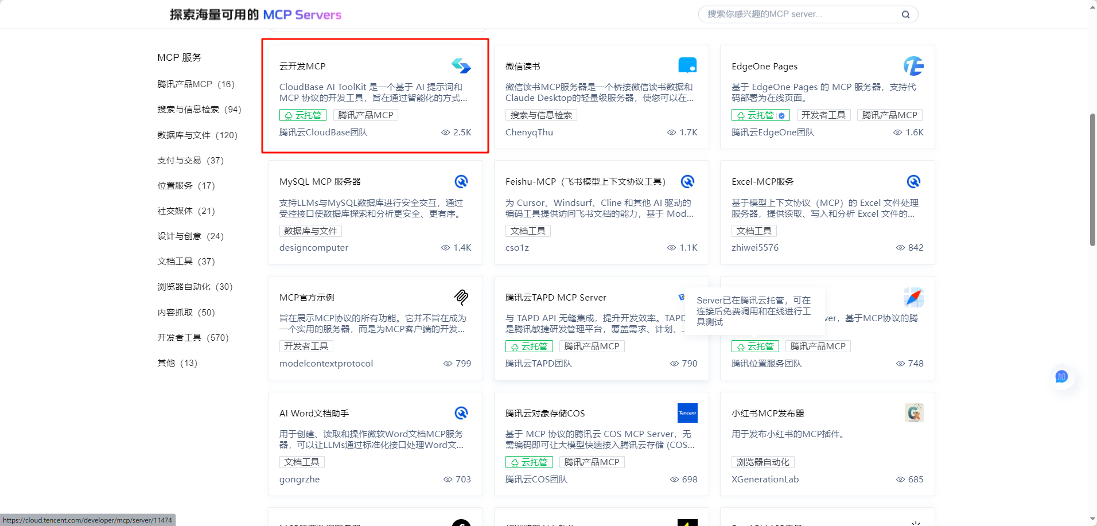Click the 微信读书 card logo icon
Image resolution: width=1097 pixels, height=526 pixels.
point(687,65)
